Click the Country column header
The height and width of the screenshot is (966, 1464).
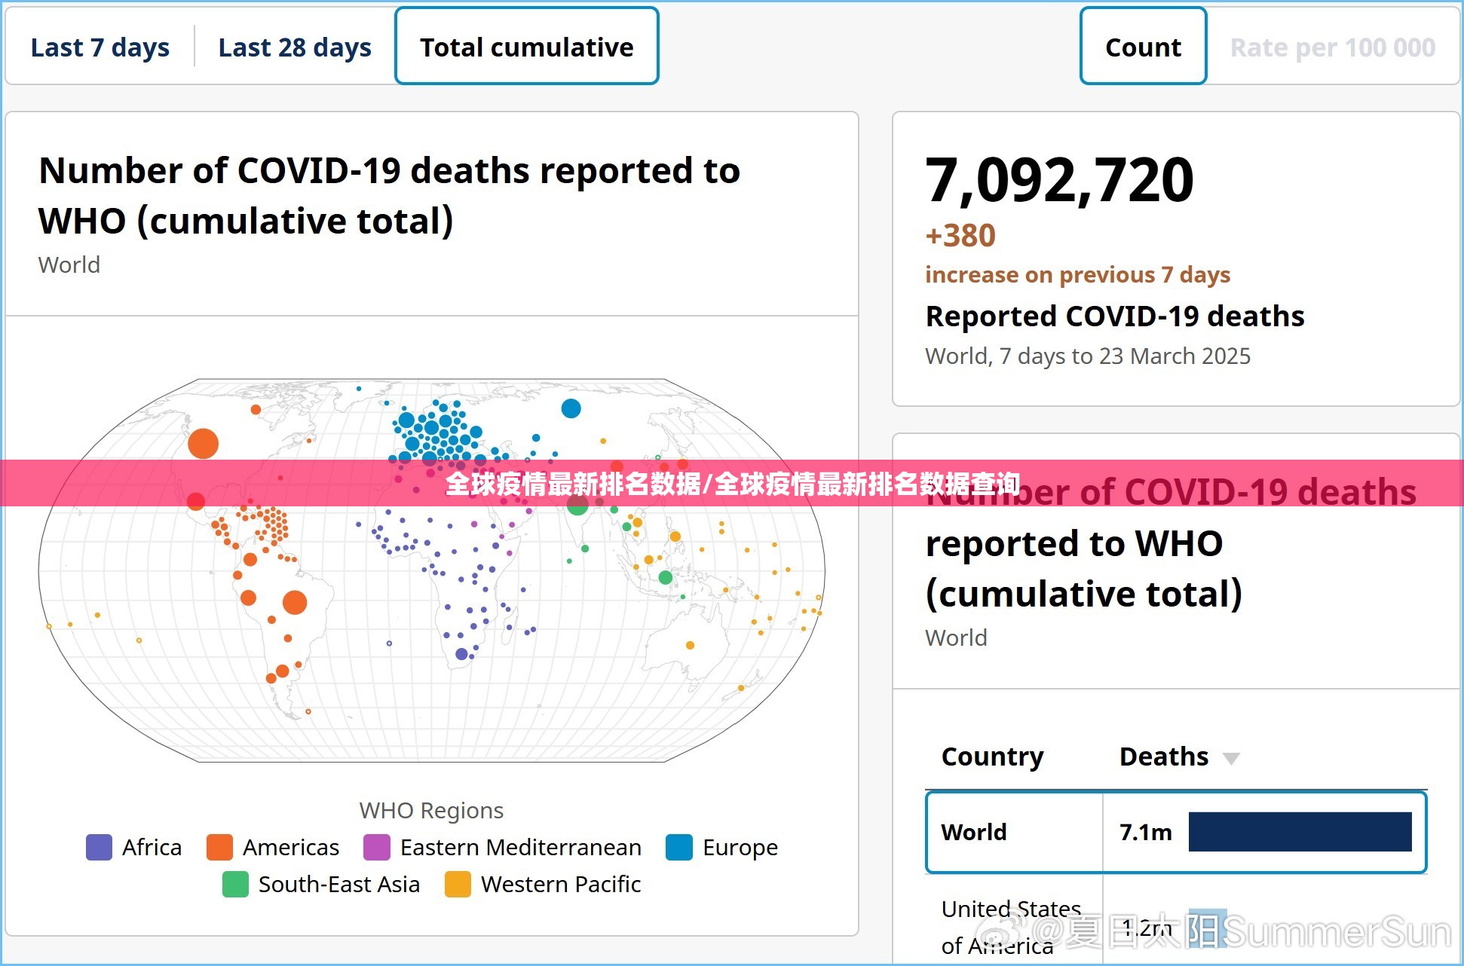(992, 756)
